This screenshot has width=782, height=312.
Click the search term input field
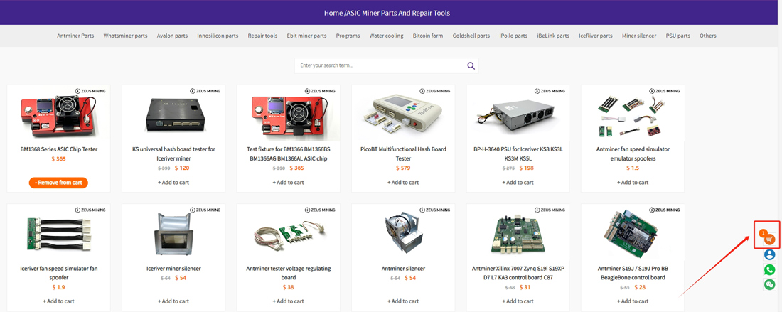pos(378,65)
